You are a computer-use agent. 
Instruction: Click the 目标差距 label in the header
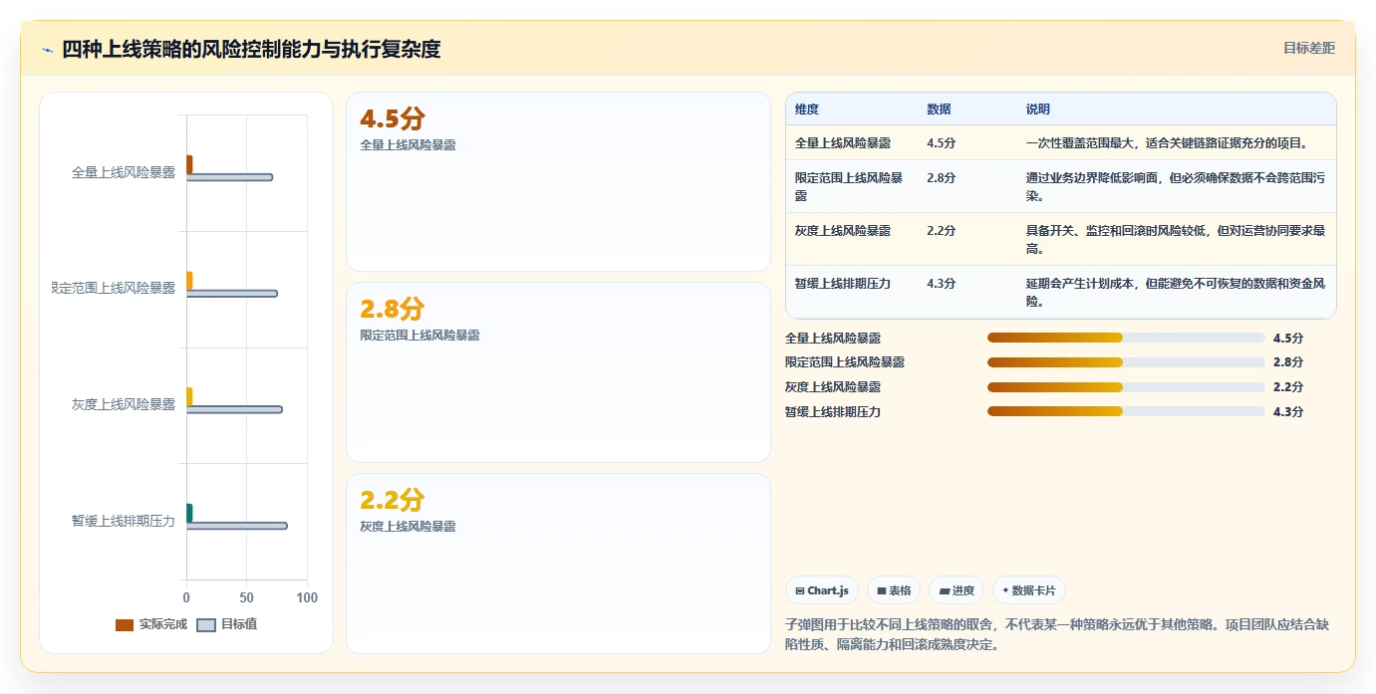[x=1309, y=48]
